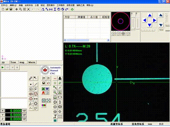Screen dimensions: 170x127
Task: Switch to the Scan tab
Action: [13, 62]
